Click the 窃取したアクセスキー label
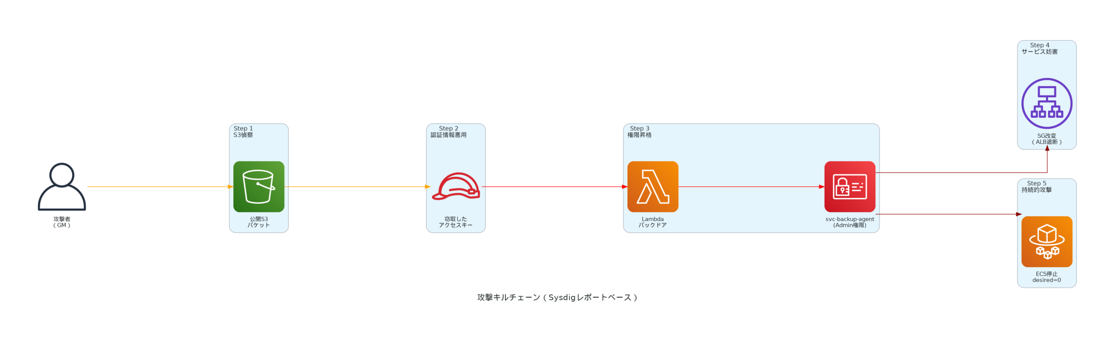 click(456, 222)
